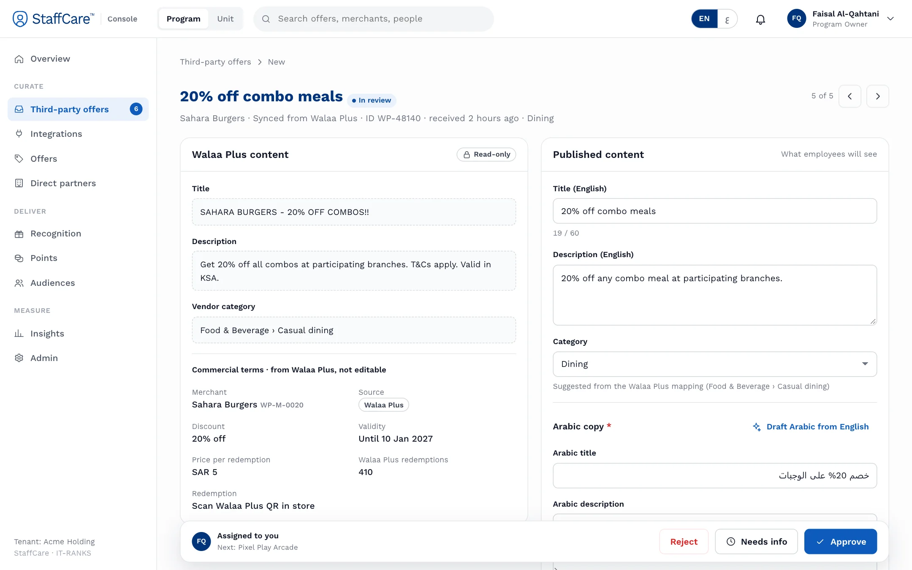Click the Integrations plug icon

pyautogui.click(x=19, y=134)
